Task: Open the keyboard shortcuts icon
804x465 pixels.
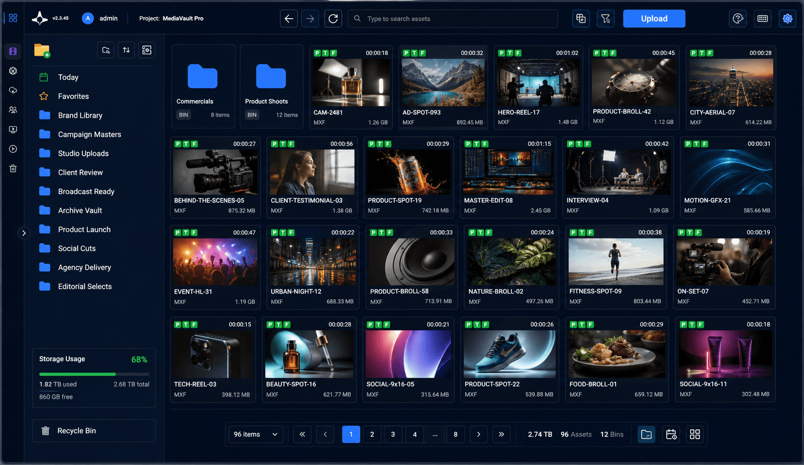Action: 763,19
